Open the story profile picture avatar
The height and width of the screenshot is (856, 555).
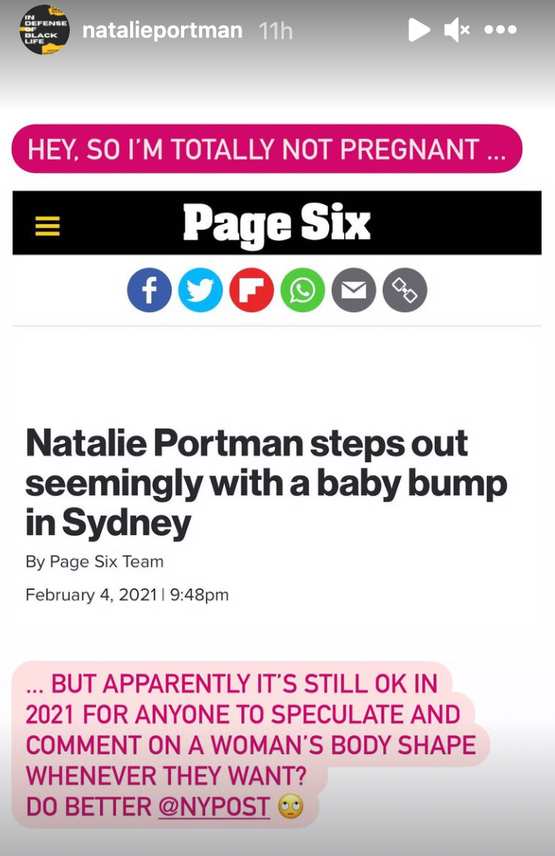click(x=45, y=30)
